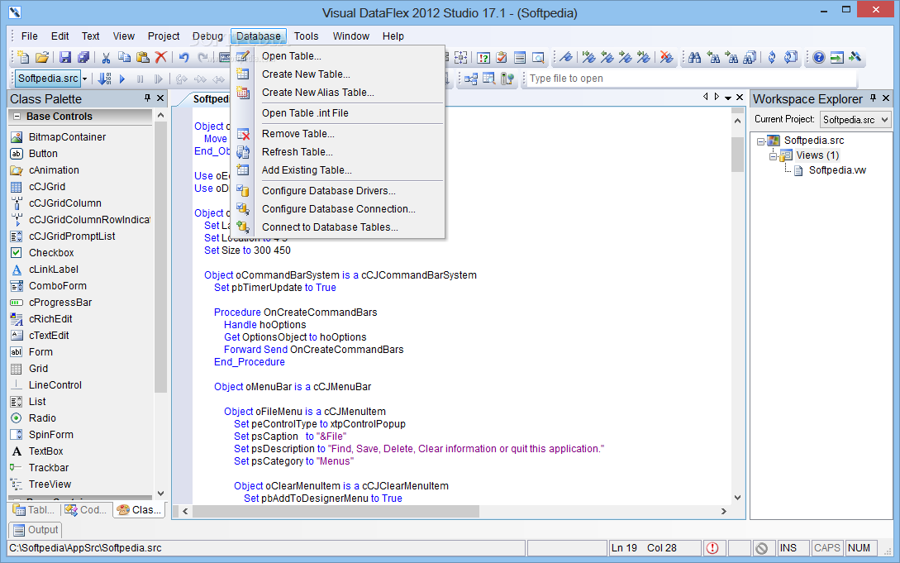
Task: Click the editor tab scroll-left arrow
Action: point(706,97)
